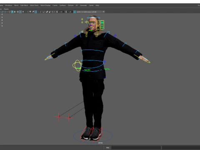Select the blue chest control ring
The height and width of the screenshot is (150, 200).
pos(92,50)
